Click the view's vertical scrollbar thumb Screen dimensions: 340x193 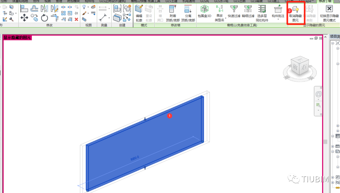click(325, 142)
